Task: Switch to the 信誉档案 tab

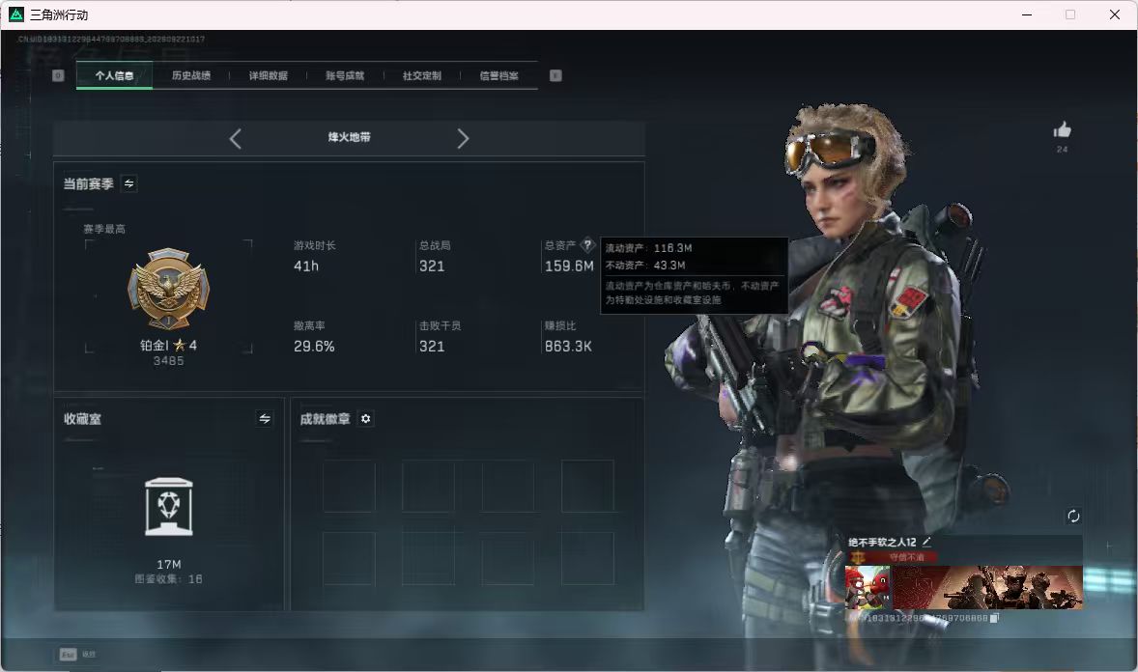Action: pyautogui.click(x=498, y=75)
